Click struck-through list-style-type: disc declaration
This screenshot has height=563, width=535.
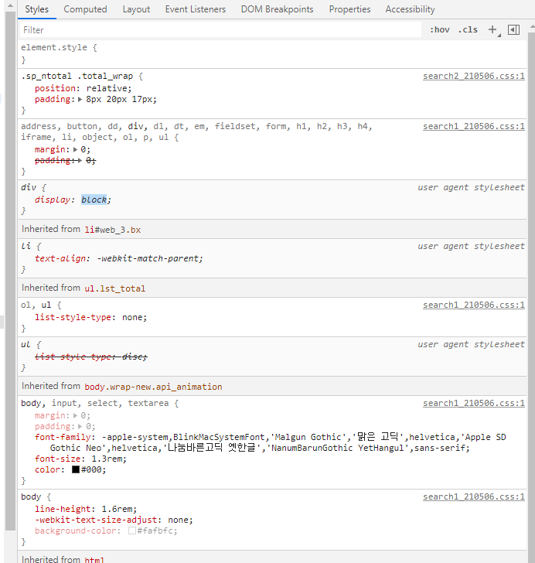coord(91,357)
